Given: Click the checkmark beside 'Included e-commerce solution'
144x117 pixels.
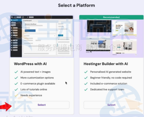Looking at the screenshot, I should [x=86, y=84].
